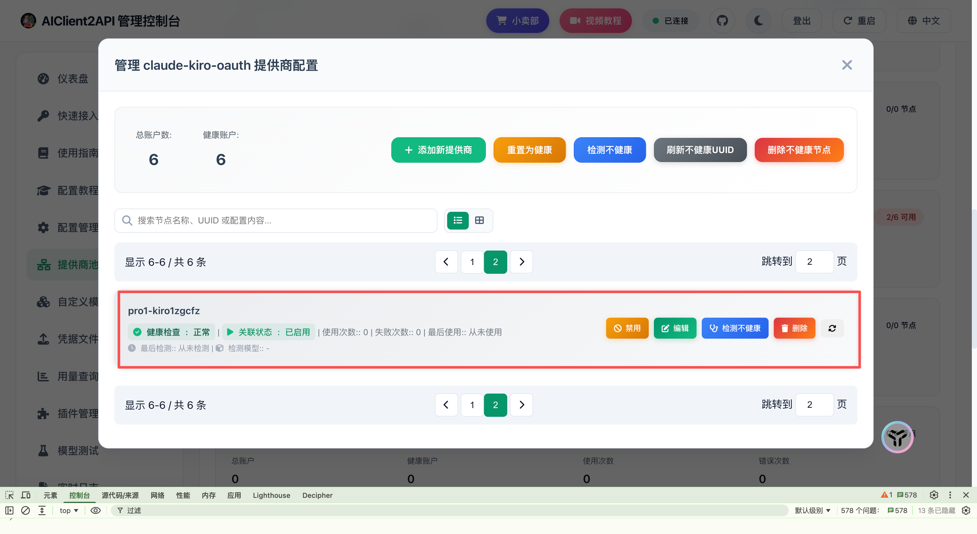Go to next page in bottom pagination
The image size is (977, 534).
pyautogui.click(x=521, y=405)
